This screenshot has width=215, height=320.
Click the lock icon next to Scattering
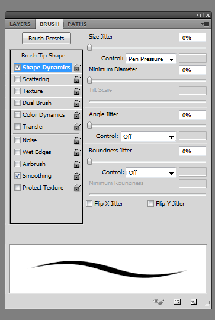coord(77,79)
